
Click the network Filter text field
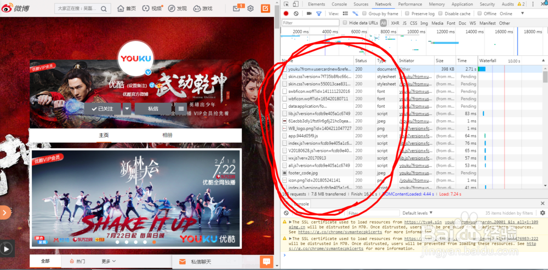coord(311,23)
